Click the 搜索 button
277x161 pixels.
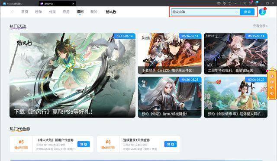tap(247, 12)
